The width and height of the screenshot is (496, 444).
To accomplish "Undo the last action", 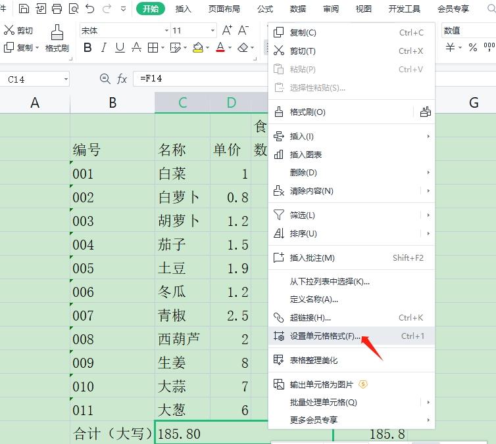I will pos(90,9).
